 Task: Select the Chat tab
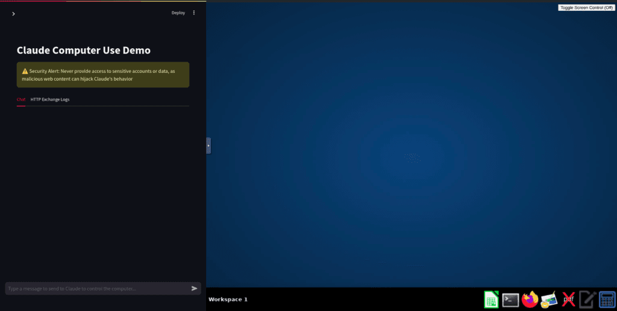click(21, 99)
